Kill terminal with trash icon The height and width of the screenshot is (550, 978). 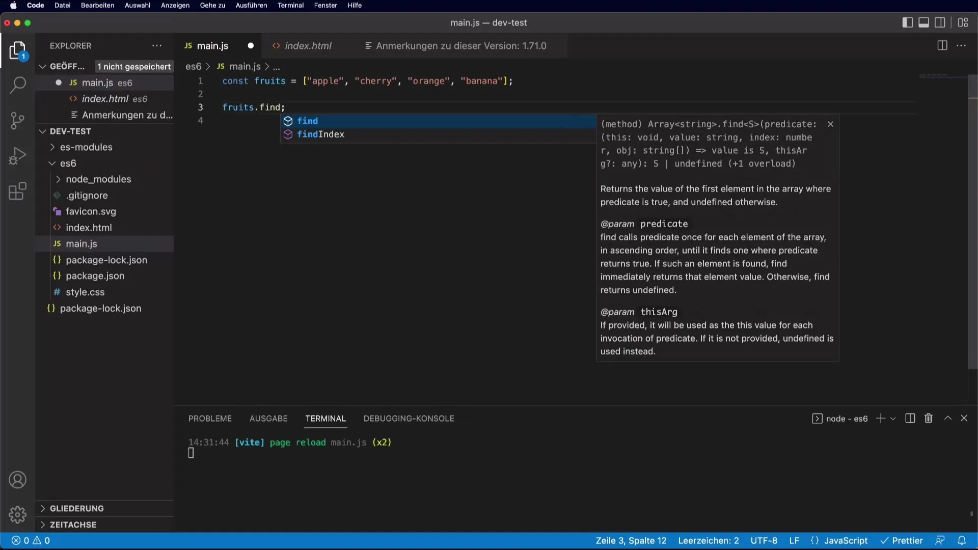tap(929, 418)
